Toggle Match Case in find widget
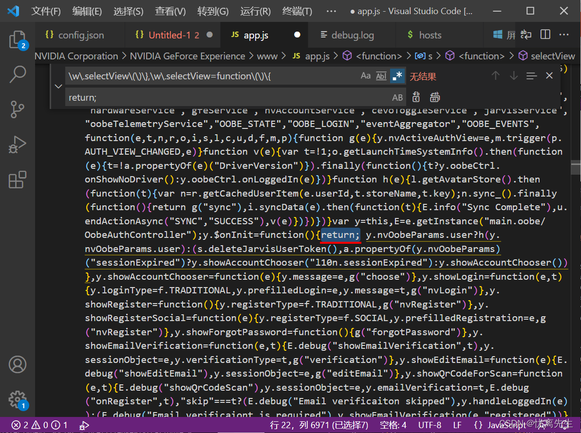The width and height of the screenshot is (581, 433). click(x=365, y=76)
